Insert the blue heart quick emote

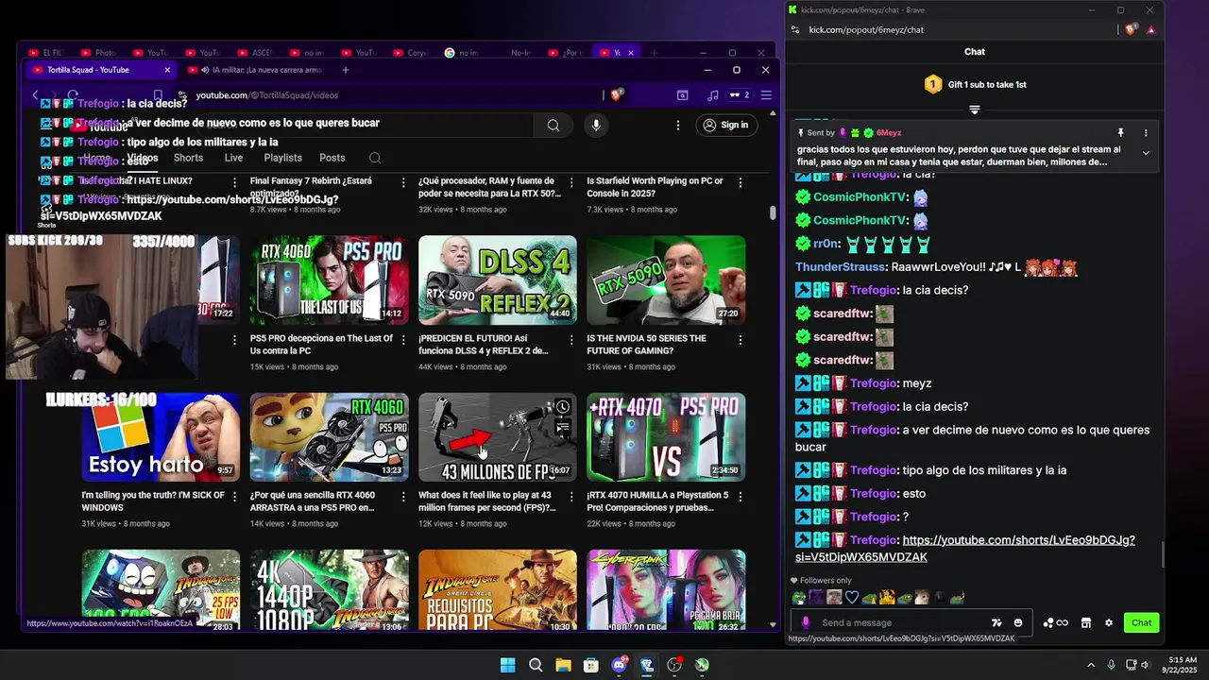[x=851, y=597]
